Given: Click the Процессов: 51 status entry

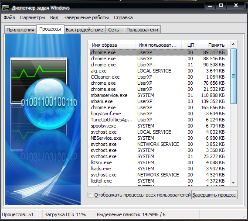Looking at the screenshot, I should click(18, 214).
